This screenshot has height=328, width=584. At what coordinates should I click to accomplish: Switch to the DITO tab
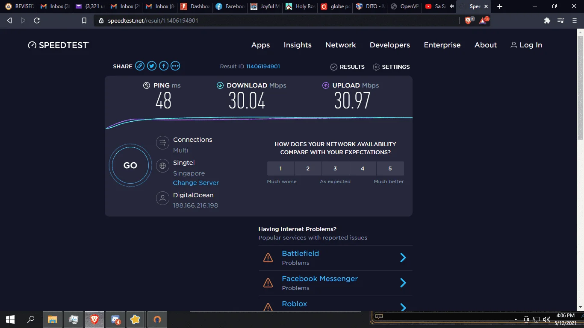pyautogui.click(x=371, y=6)
